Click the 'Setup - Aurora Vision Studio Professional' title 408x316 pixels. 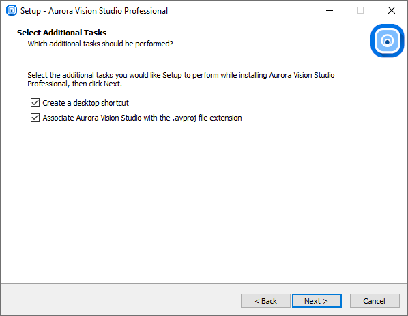(94, 11)
